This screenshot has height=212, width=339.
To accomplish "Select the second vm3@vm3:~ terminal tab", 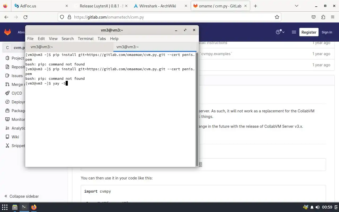I will [x=155, y=47].
